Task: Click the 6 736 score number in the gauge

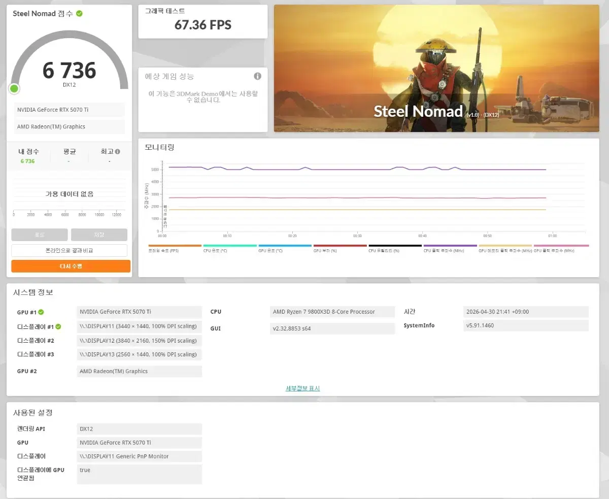Action: point(70,71)
